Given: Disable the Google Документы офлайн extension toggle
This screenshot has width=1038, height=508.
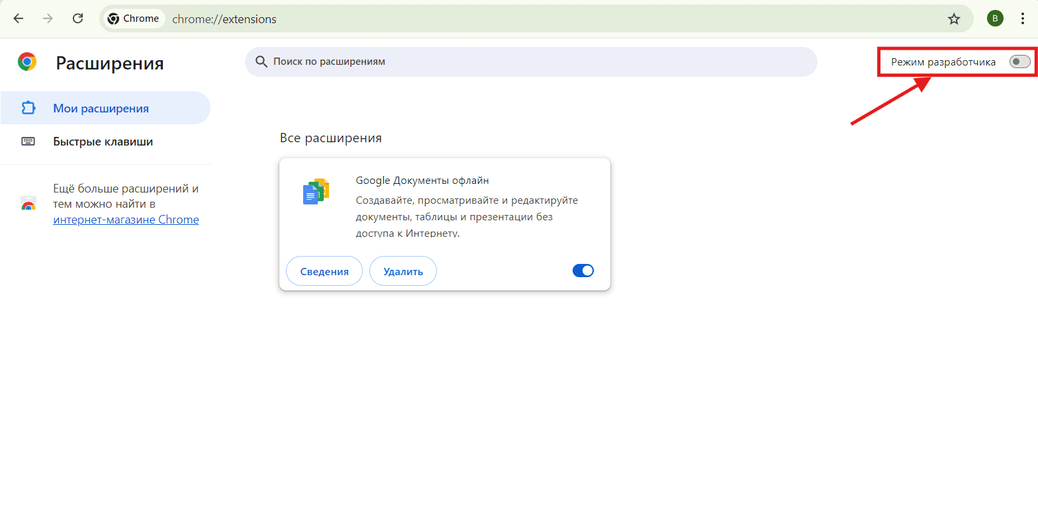Looking at the screenshot, I should (583, 271).
